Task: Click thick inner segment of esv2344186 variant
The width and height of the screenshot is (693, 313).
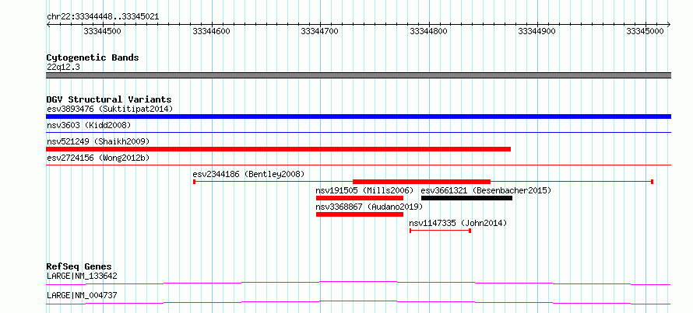Action: (x=421, y=182)
